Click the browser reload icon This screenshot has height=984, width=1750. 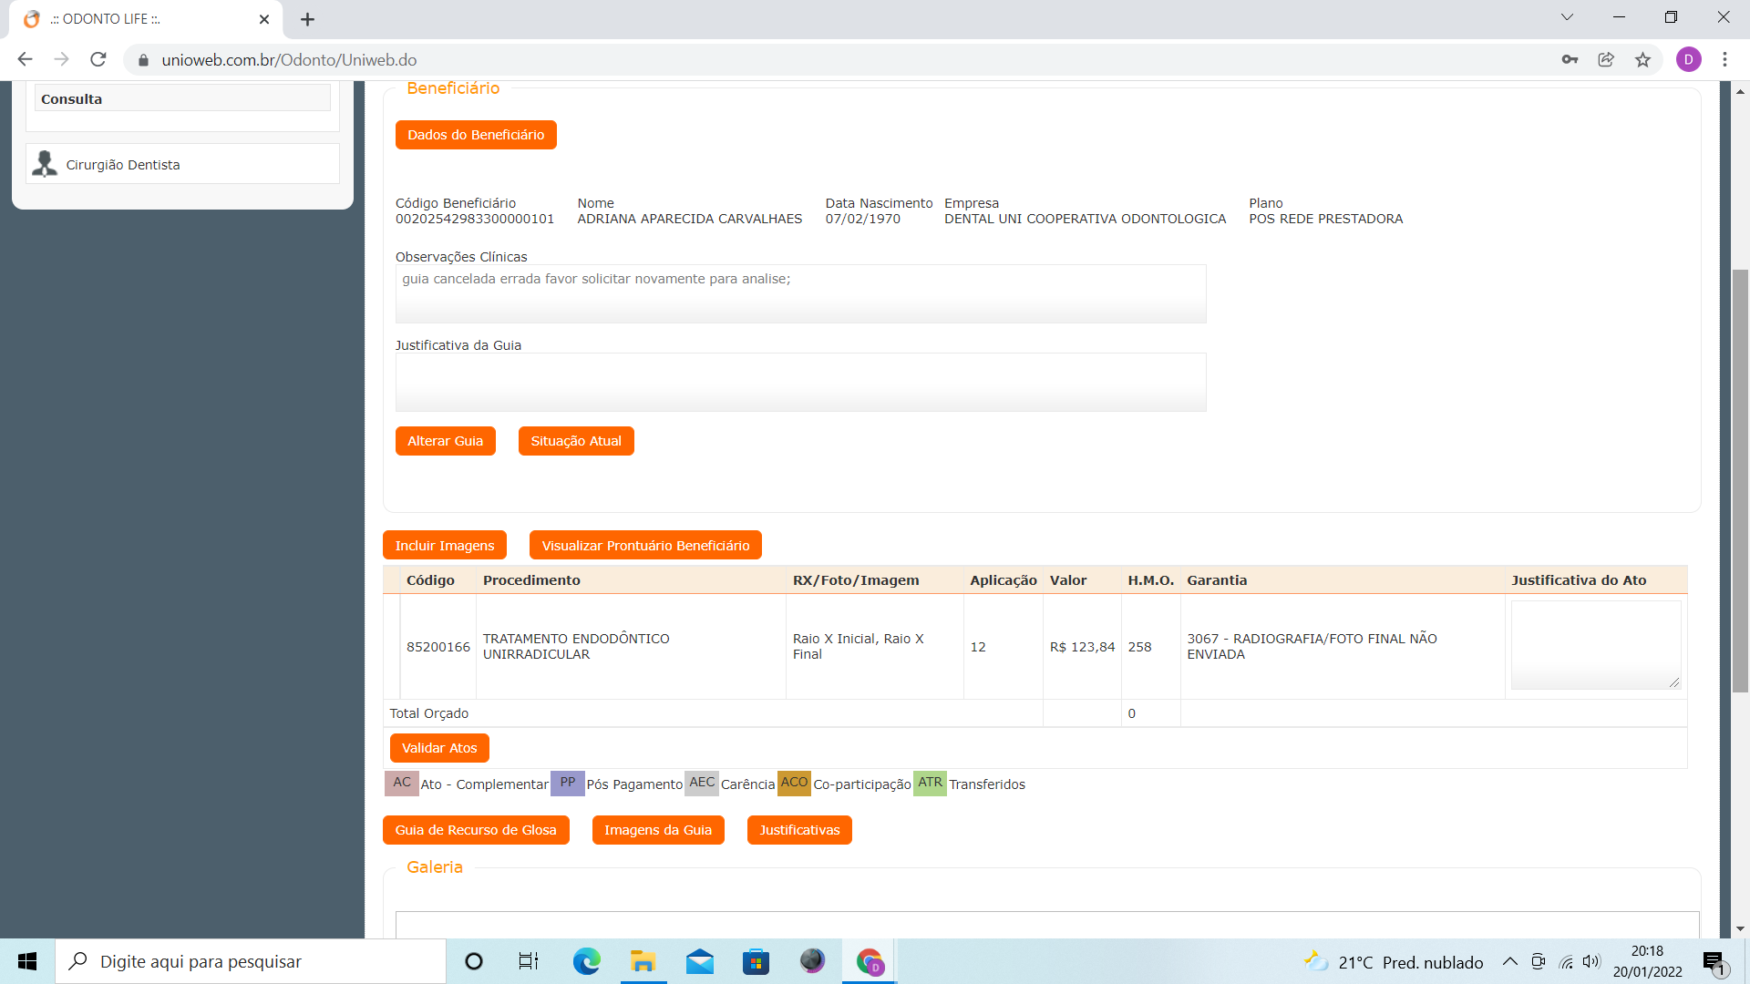click(98, 60)
